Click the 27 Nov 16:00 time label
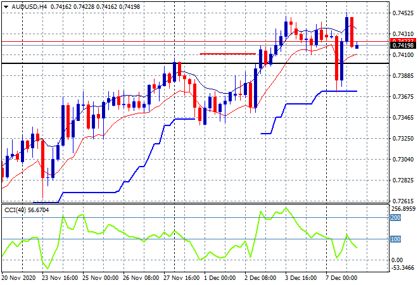This screenshot has width=418, height=285. 182,278
